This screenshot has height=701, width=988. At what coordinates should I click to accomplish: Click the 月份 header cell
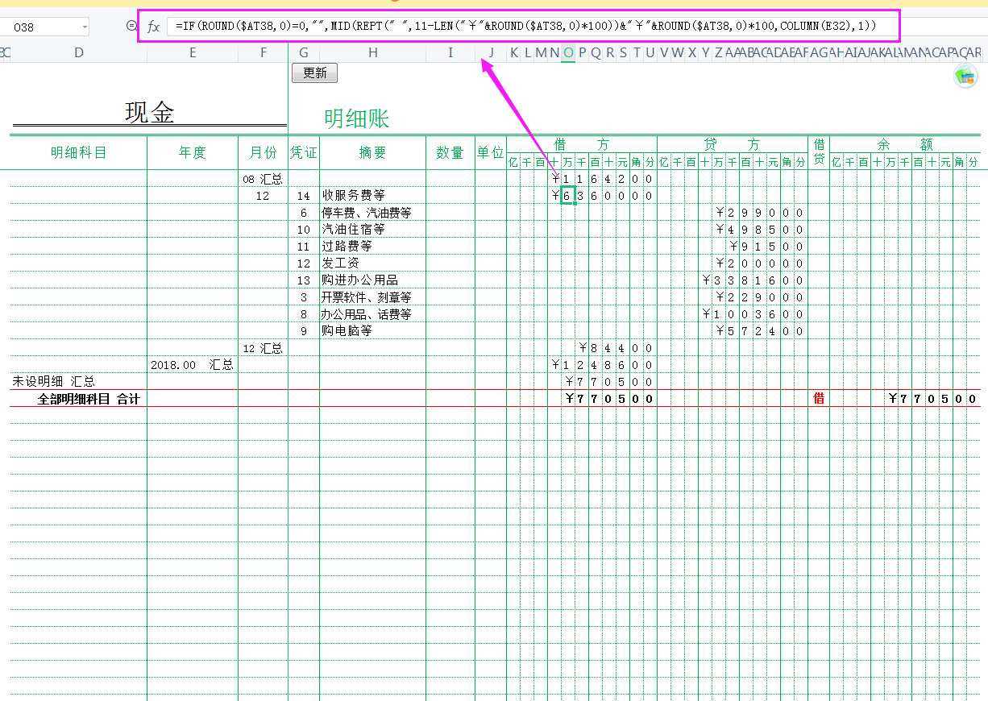(264, 152)
